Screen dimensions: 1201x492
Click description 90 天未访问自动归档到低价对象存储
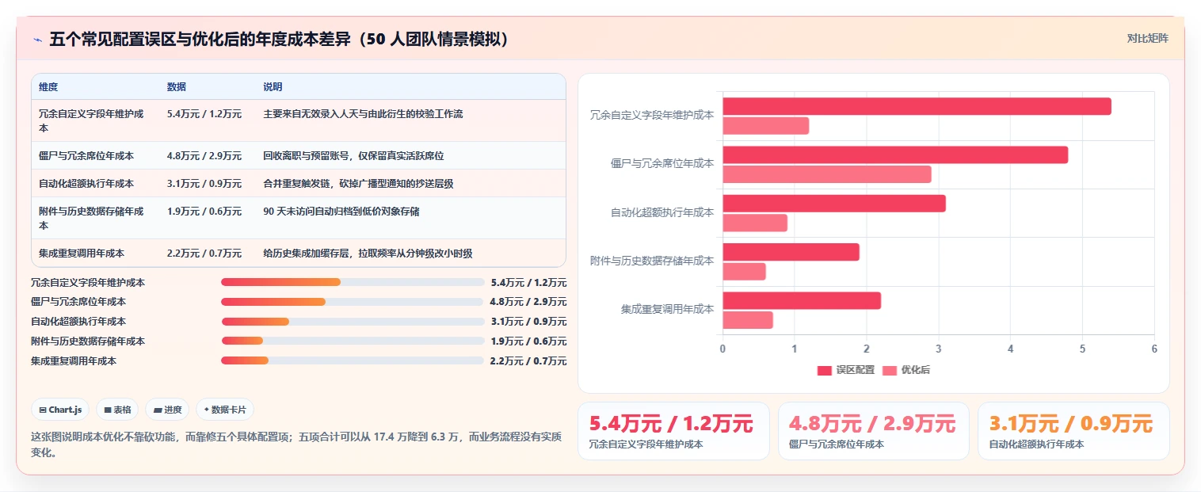coord(341,212)
